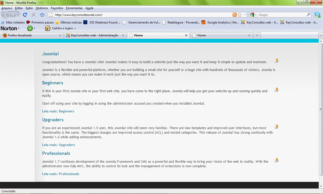Close the active Home tab
The width and height of the screenshot is (323, 194).
point(186,35)
